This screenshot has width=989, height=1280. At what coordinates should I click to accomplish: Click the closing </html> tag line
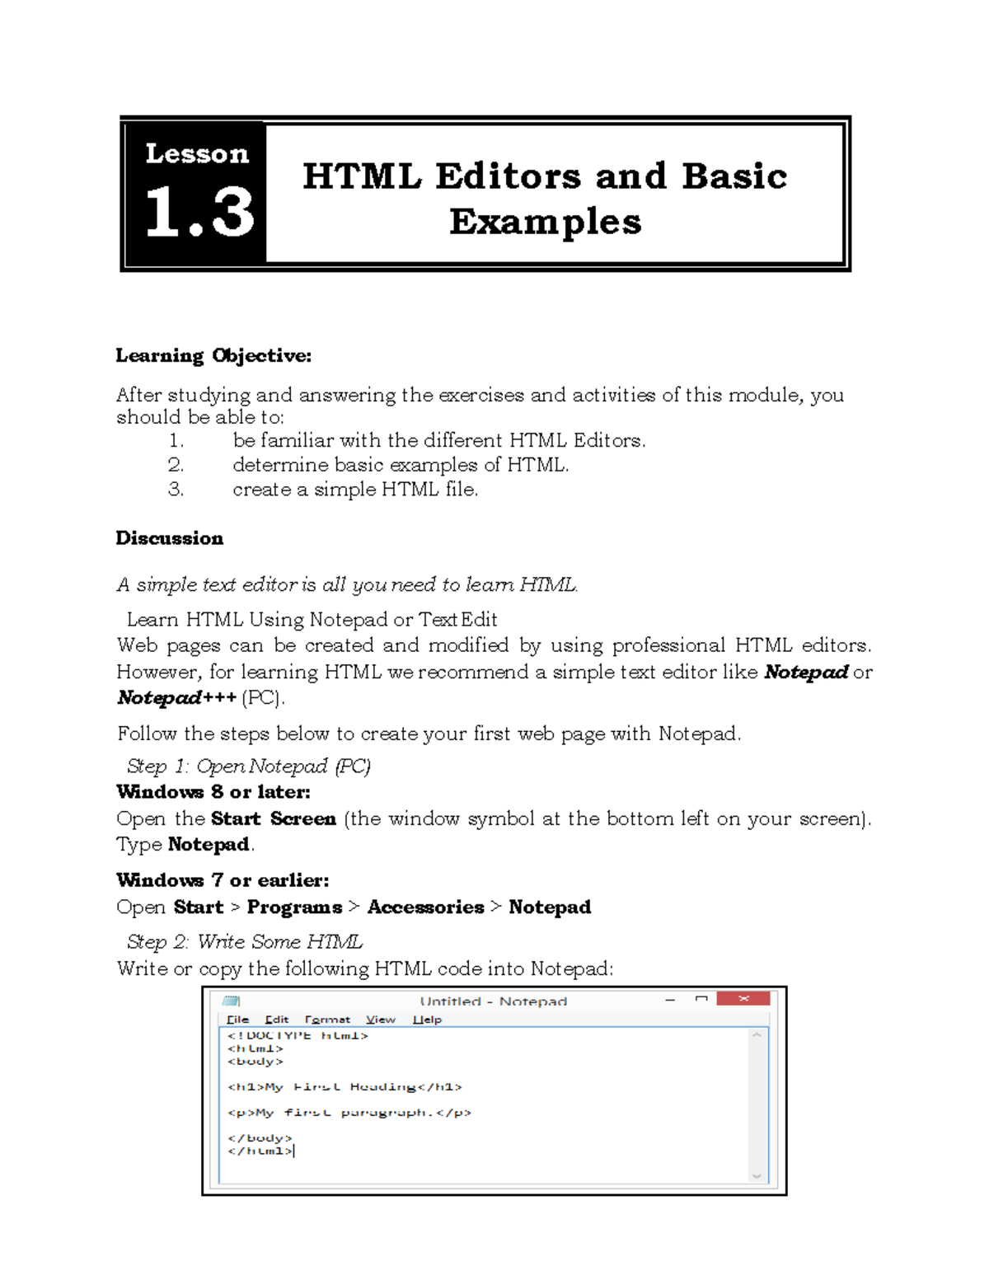[260, 1151]
